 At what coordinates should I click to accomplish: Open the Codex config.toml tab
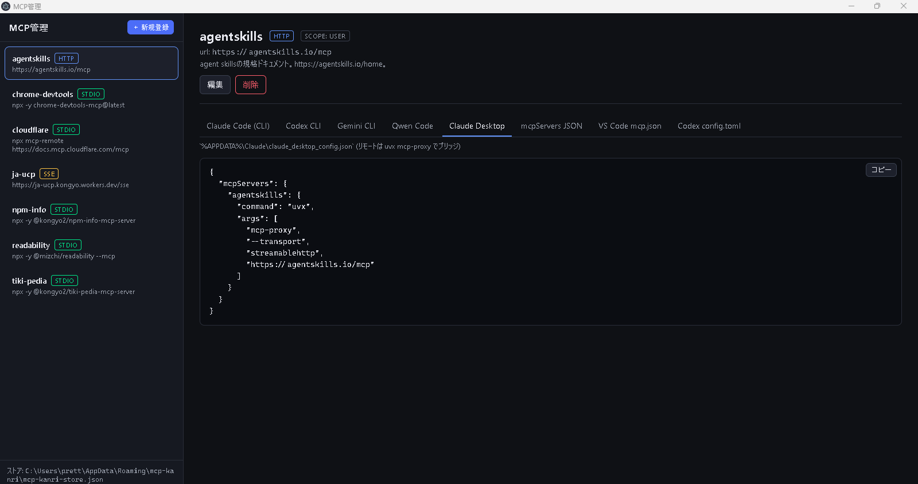click(x=709, y=126)
